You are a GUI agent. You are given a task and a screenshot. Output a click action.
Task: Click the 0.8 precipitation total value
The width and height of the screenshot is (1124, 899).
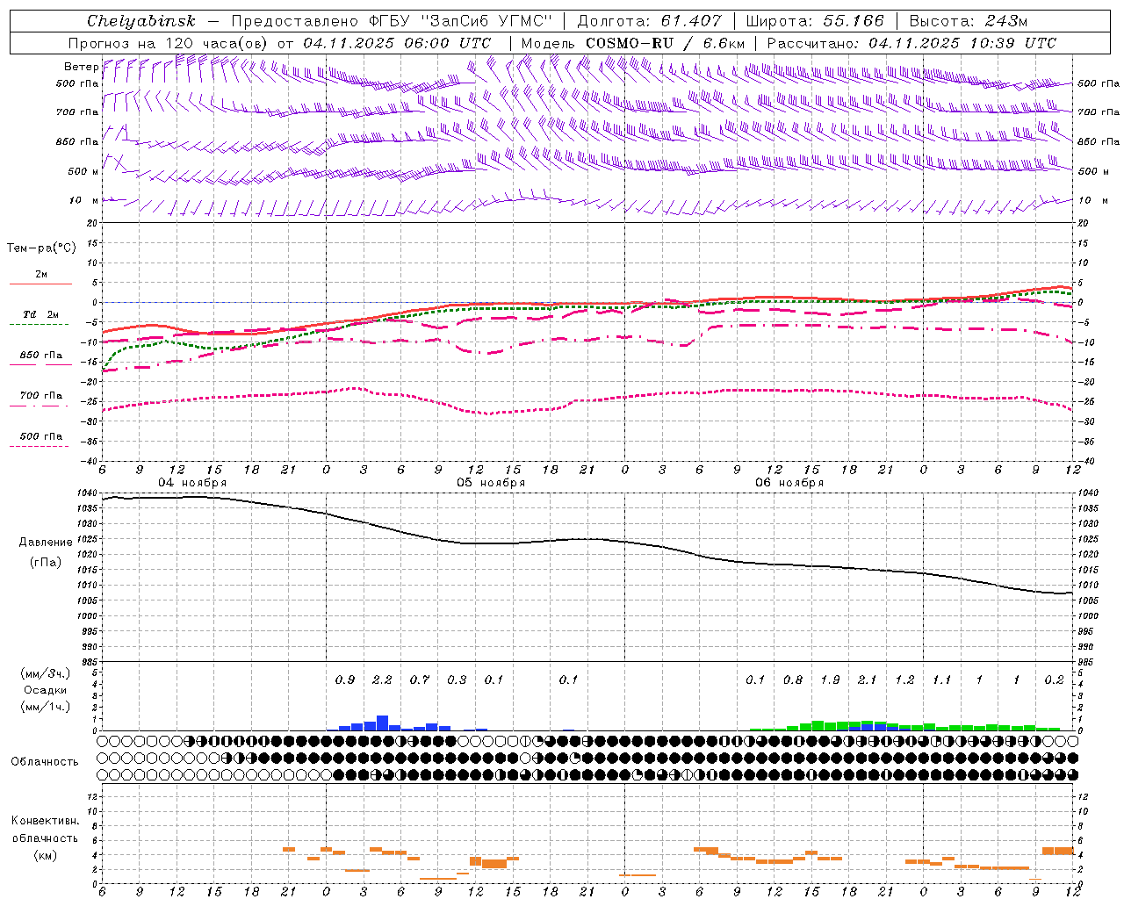[793, 680]
